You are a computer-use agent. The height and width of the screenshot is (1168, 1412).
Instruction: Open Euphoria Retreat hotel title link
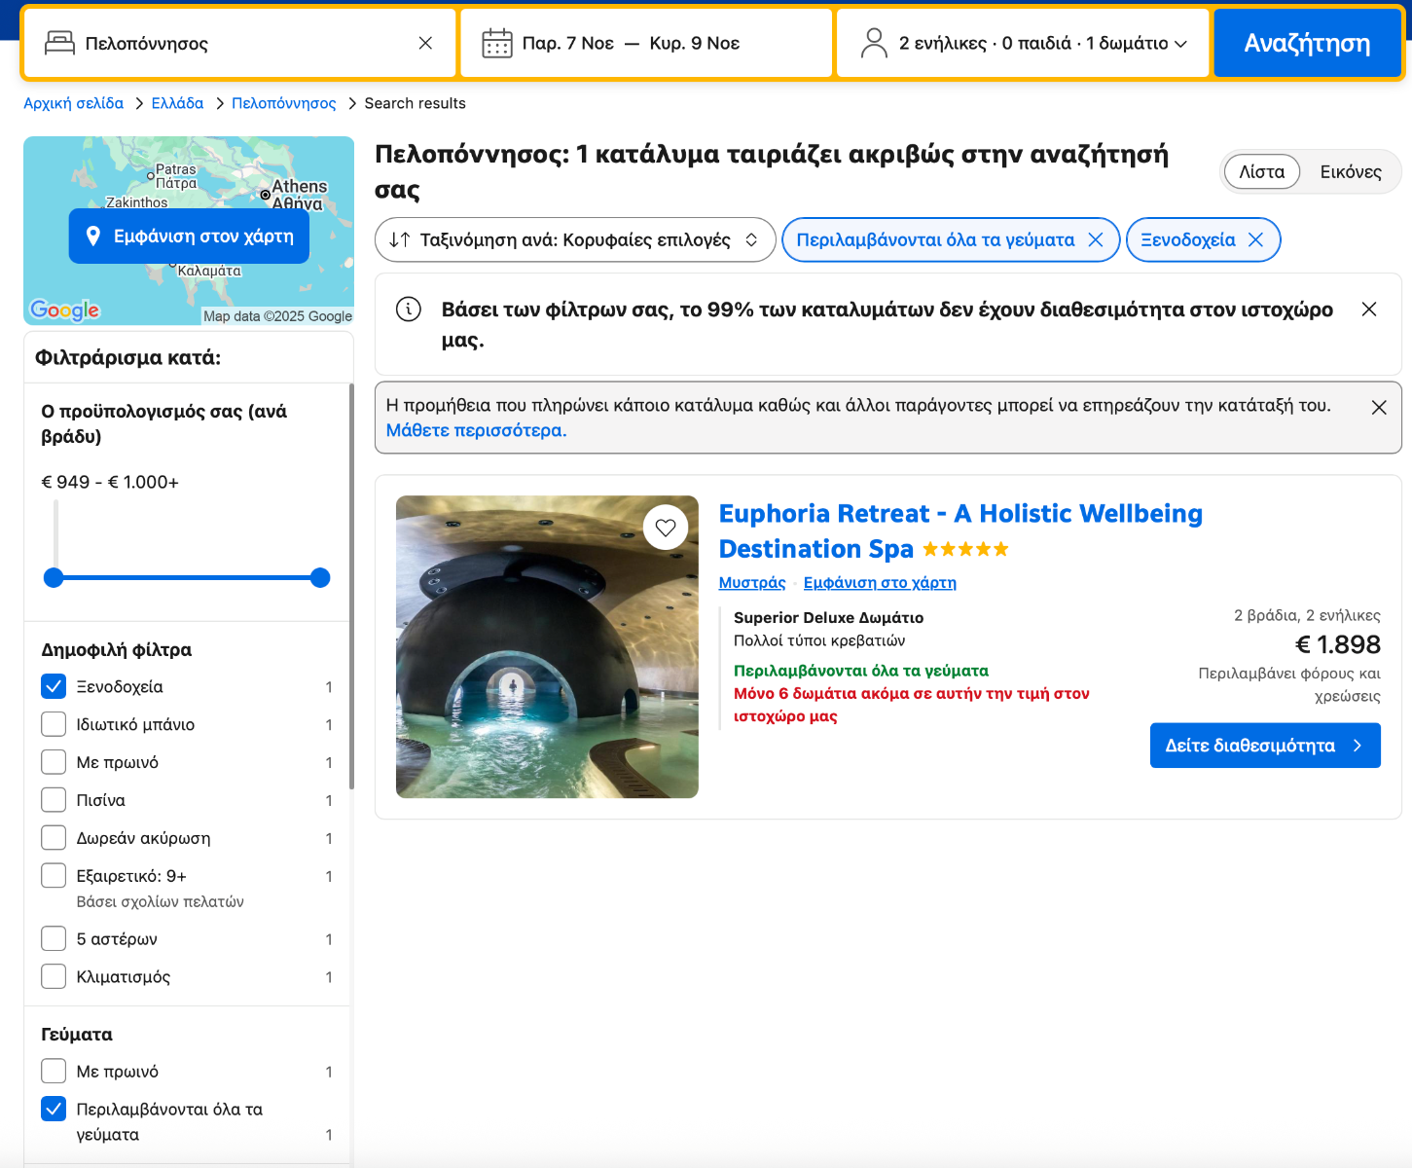960,531
